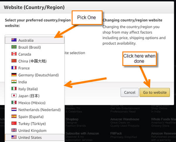This screenshot has height=142, width=176.
Task: Click the Indian flag icon
Action: [x=14, y=82]
